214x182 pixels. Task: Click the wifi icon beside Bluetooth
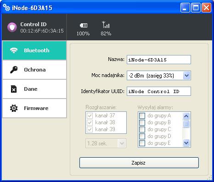click(x=14, y=50)
